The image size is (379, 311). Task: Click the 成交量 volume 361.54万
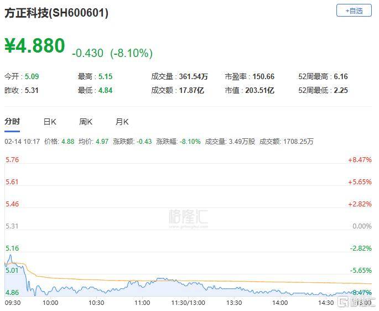pyautogui.click(x=193, y=76)
